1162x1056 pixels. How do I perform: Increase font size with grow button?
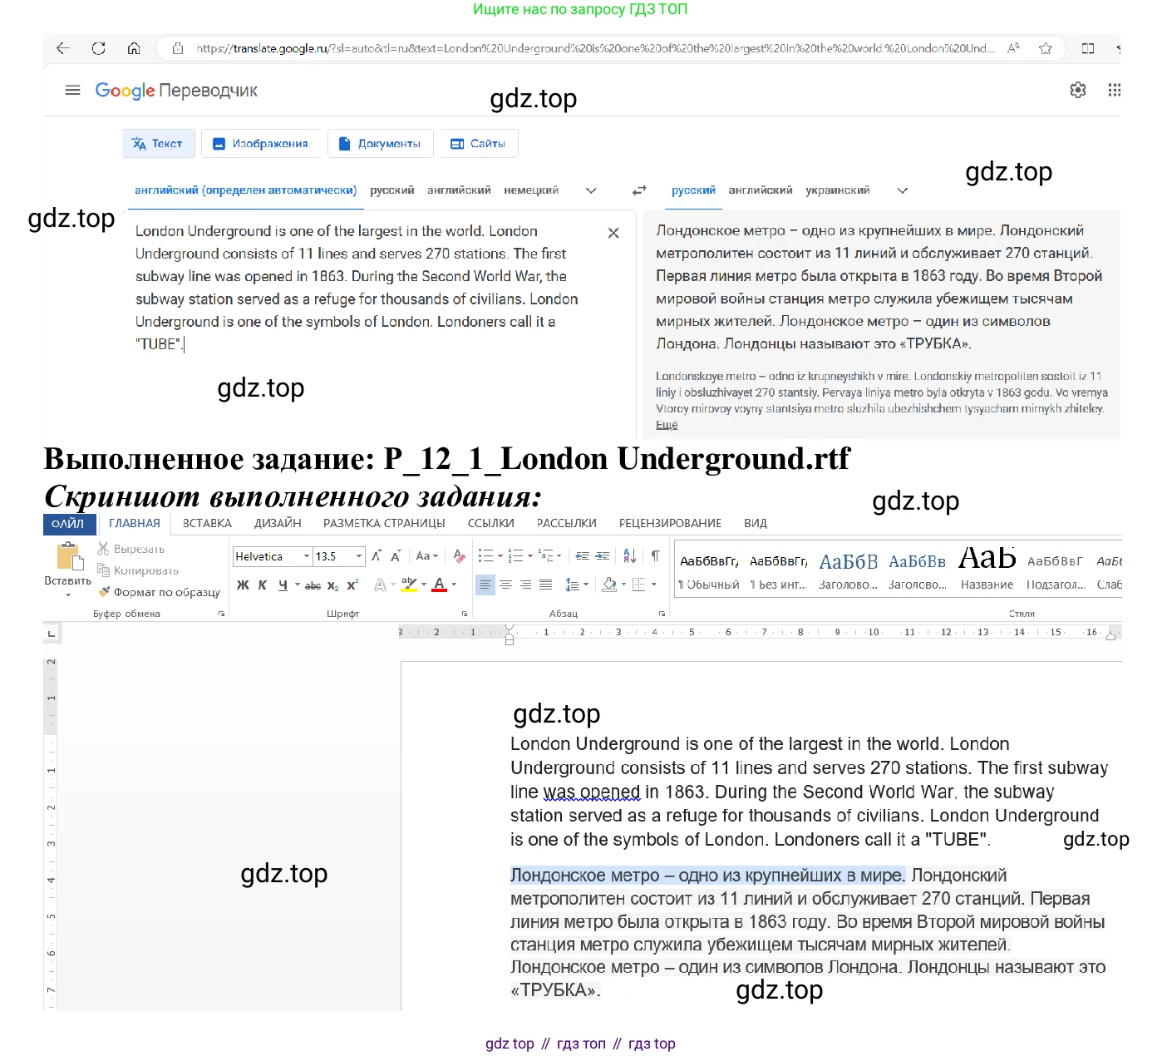click(377, 556)
